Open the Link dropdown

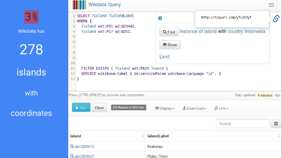pyautogui.click(x=221, y=108)
